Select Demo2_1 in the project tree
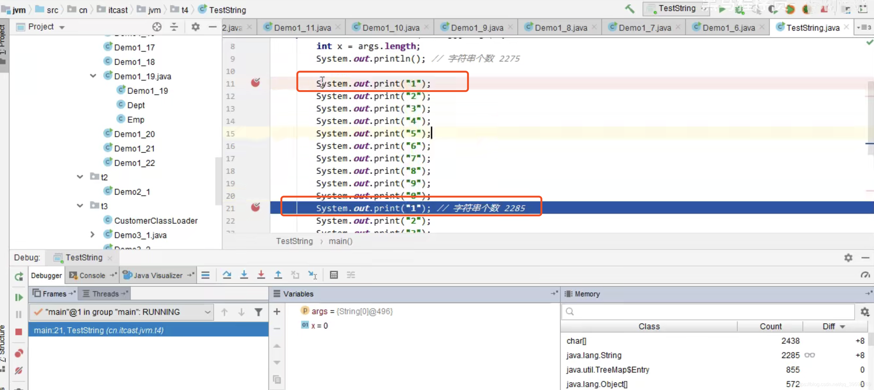874x390 pixels. click(x=132, y=192)
